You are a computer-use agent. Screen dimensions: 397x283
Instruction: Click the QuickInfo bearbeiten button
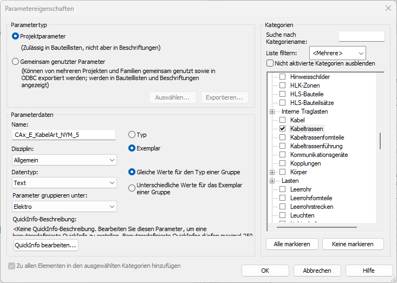pyautogui.click(x=46, y=245)
